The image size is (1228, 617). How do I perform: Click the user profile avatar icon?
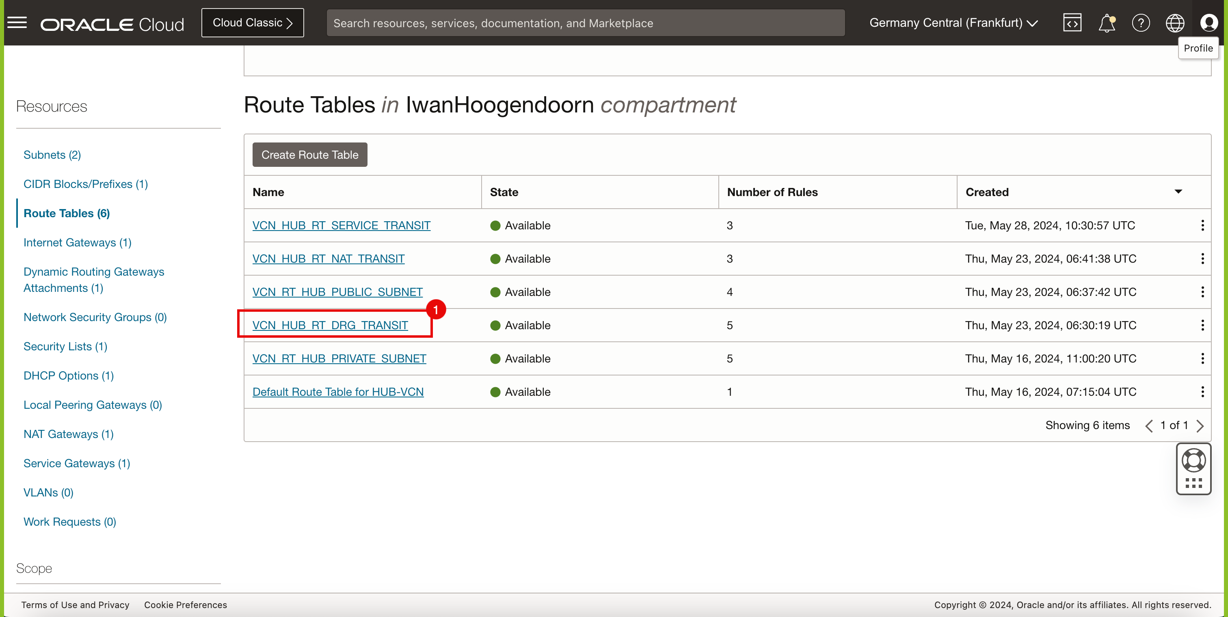(1210, 23)
